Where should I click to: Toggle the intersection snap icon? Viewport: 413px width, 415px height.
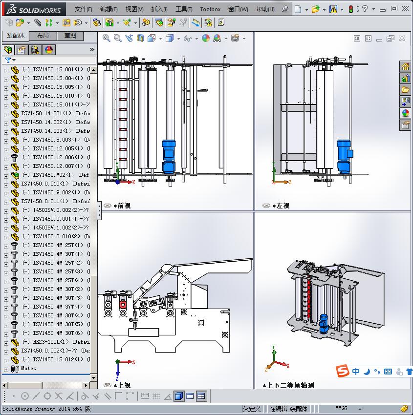pos(59,396)
